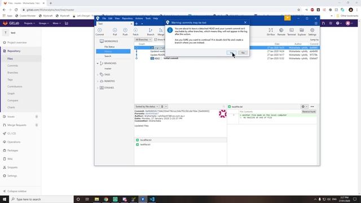The image size is (361, 203).
Task: Bookmark this page with star icon
Action: click(x=299, y=10)
